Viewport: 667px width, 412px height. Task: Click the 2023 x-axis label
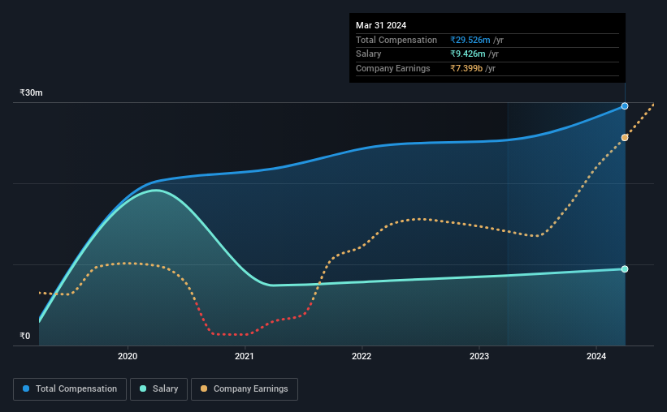(479, 356)
